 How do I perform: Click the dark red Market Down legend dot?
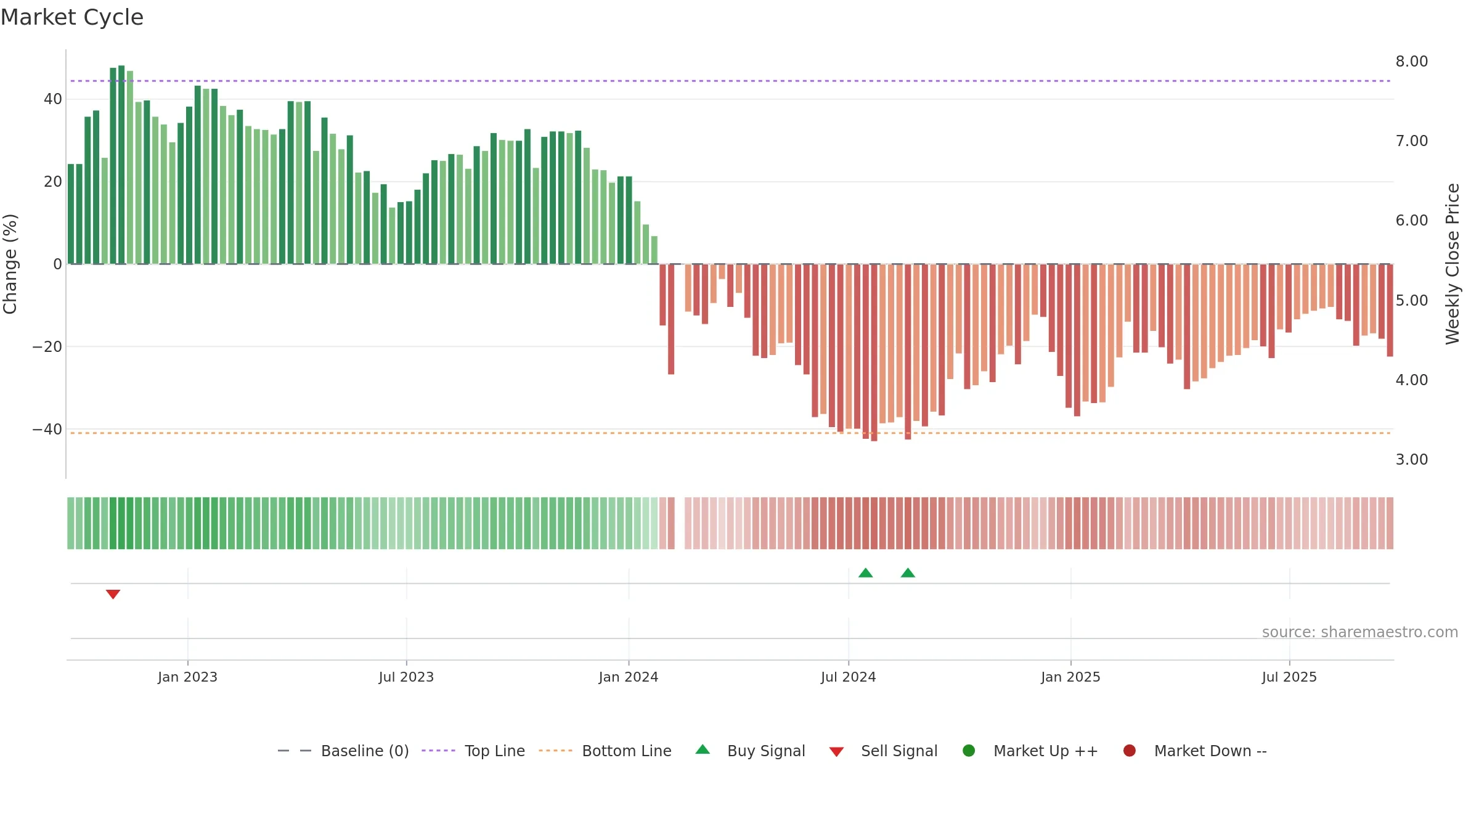(x=1130, y=751)
